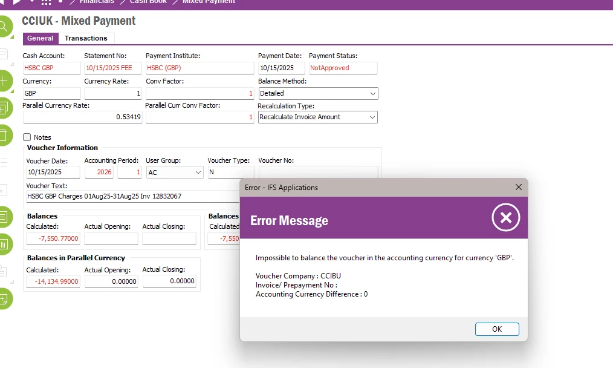This screenshot has width=613, height=368.
Task: Click Balances Actual Closing field
Action: pos(169,239)
